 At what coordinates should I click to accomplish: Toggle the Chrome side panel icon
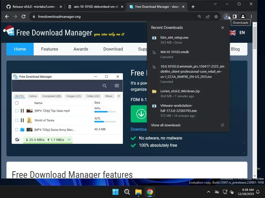(234, 16)
